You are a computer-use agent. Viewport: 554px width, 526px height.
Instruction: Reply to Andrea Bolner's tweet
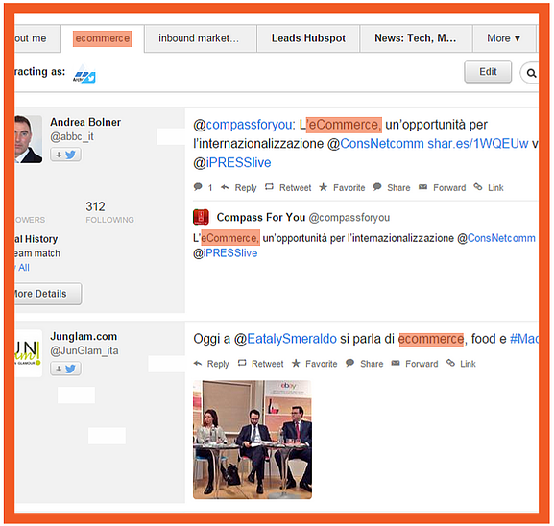pos(246,187)
